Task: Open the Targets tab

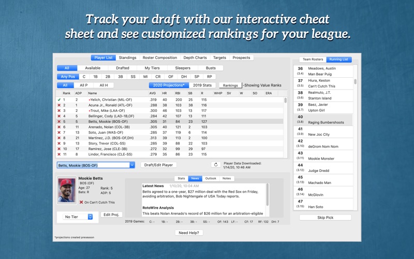Action: [219, 57]
